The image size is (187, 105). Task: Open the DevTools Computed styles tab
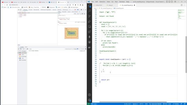64,12
